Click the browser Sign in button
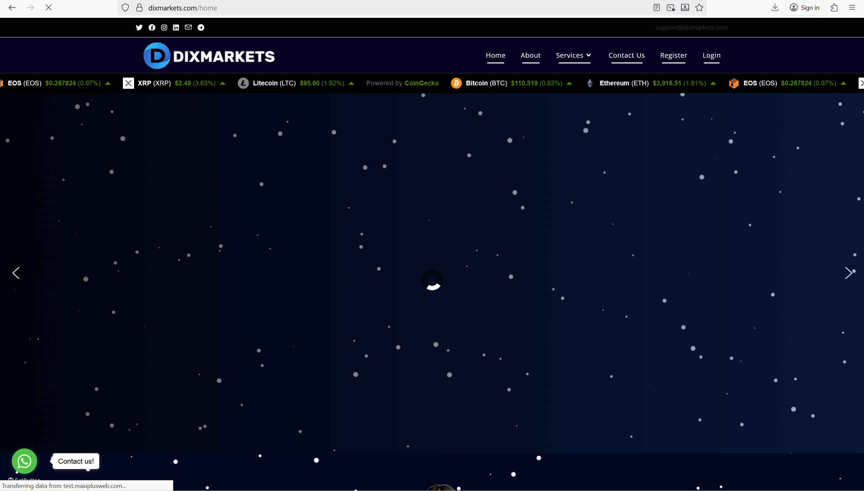The image size is (864, 491). (x=805, y=7)
